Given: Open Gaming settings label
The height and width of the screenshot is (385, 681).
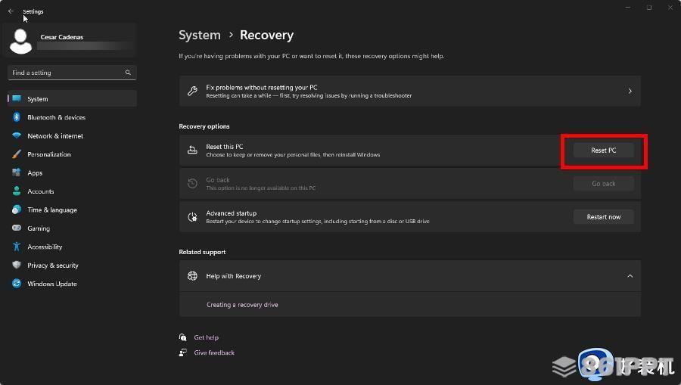Looking at the screenshot, I should coord(39,228).
